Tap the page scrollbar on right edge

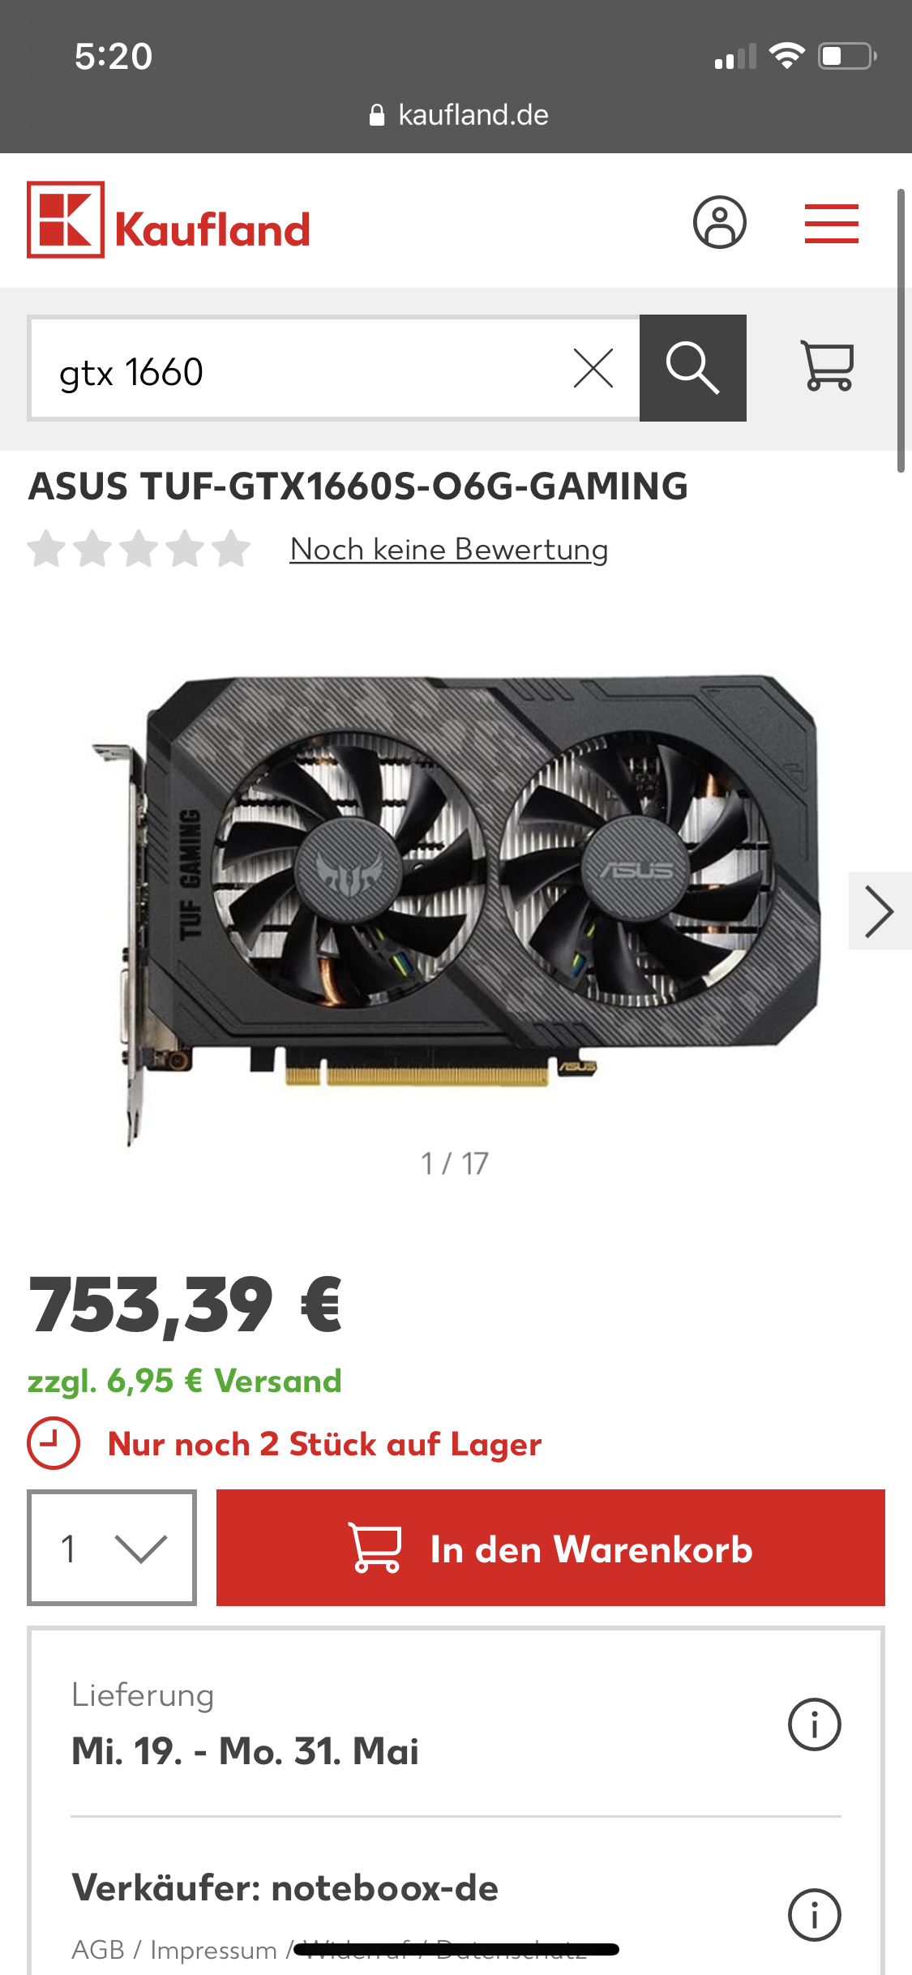[x=901, y=330]
